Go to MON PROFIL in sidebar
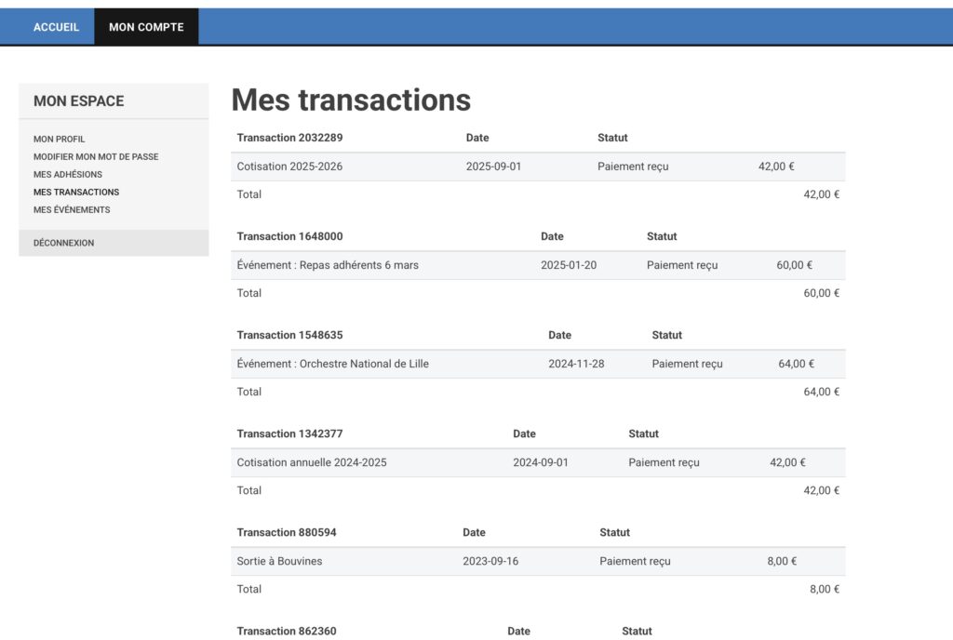Screen dimensions: 953x640 pos(60,140)
